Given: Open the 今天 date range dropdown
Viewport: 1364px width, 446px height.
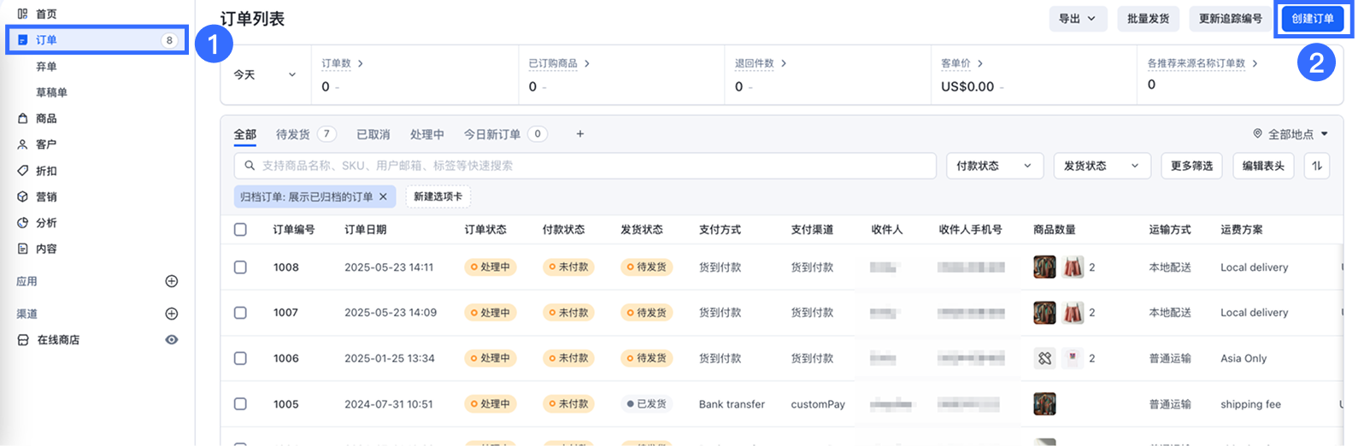Looking at the screenshot, I should (x=265, y=75).
